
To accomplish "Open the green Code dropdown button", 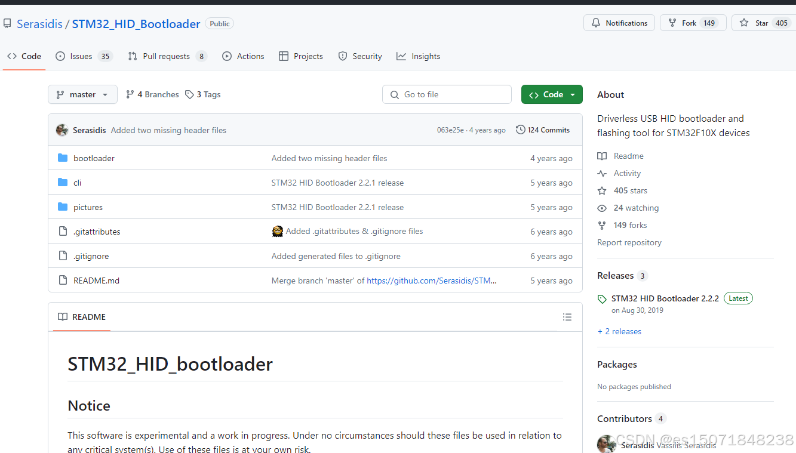I will [552, 94].
